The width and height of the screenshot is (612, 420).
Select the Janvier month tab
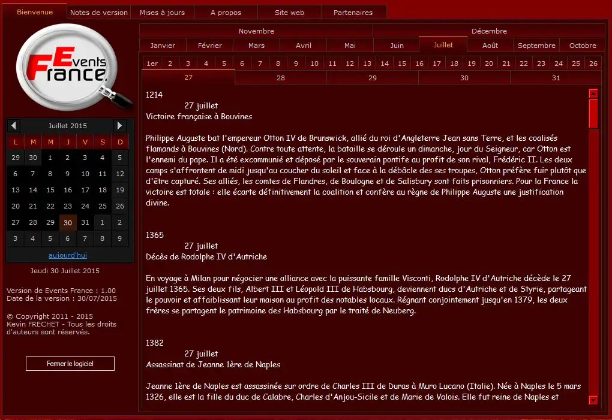pos(163,45)
